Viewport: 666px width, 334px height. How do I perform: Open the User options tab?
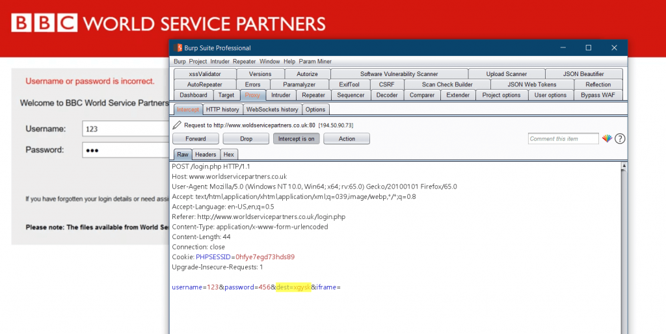point(550,95)
